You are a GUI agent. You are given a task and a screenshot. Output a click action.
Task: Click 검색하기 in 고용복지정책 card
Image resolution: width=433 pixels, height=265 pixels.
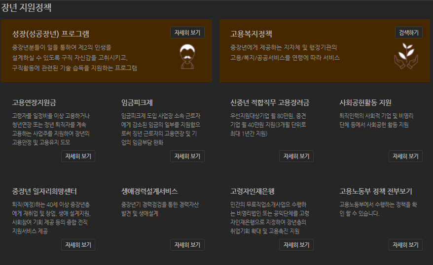[409, 33]
